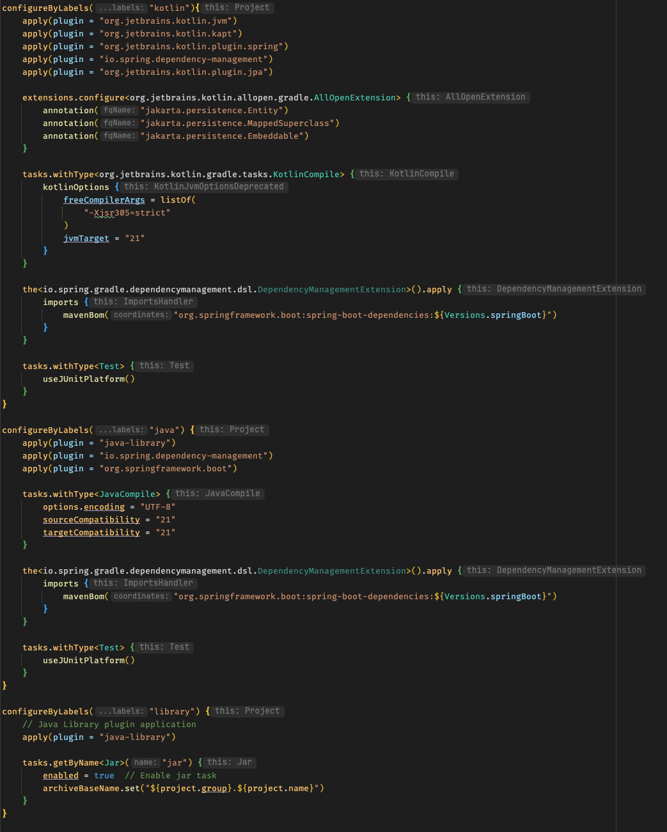The height and width of the screenshot is (832, 667).
Task: Click the KotlinCompile type in tasks.withType
Action: [x=306, y=174]
